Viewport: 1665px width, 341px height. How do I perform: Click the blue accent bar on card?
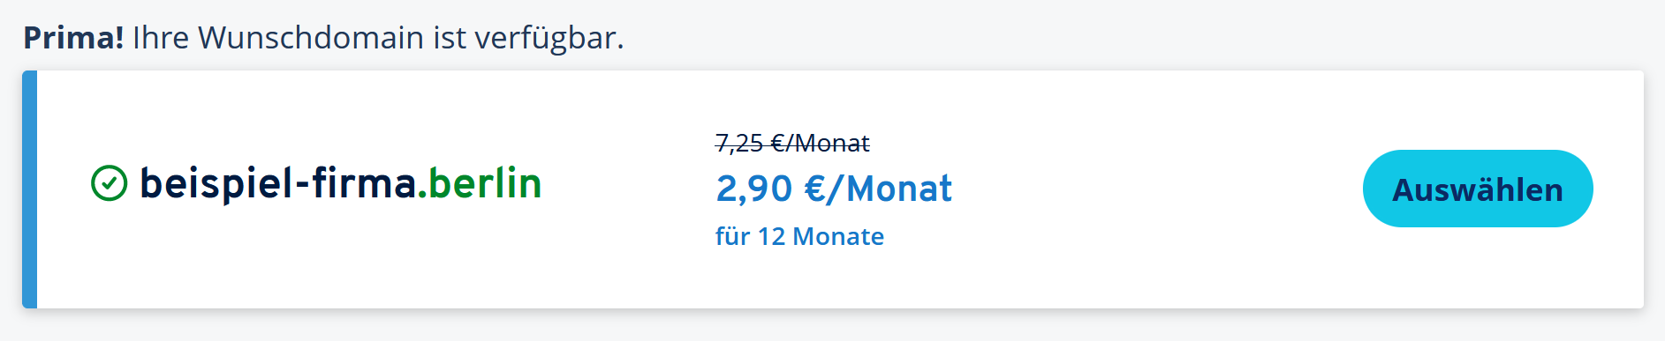[x=29, y=189]
